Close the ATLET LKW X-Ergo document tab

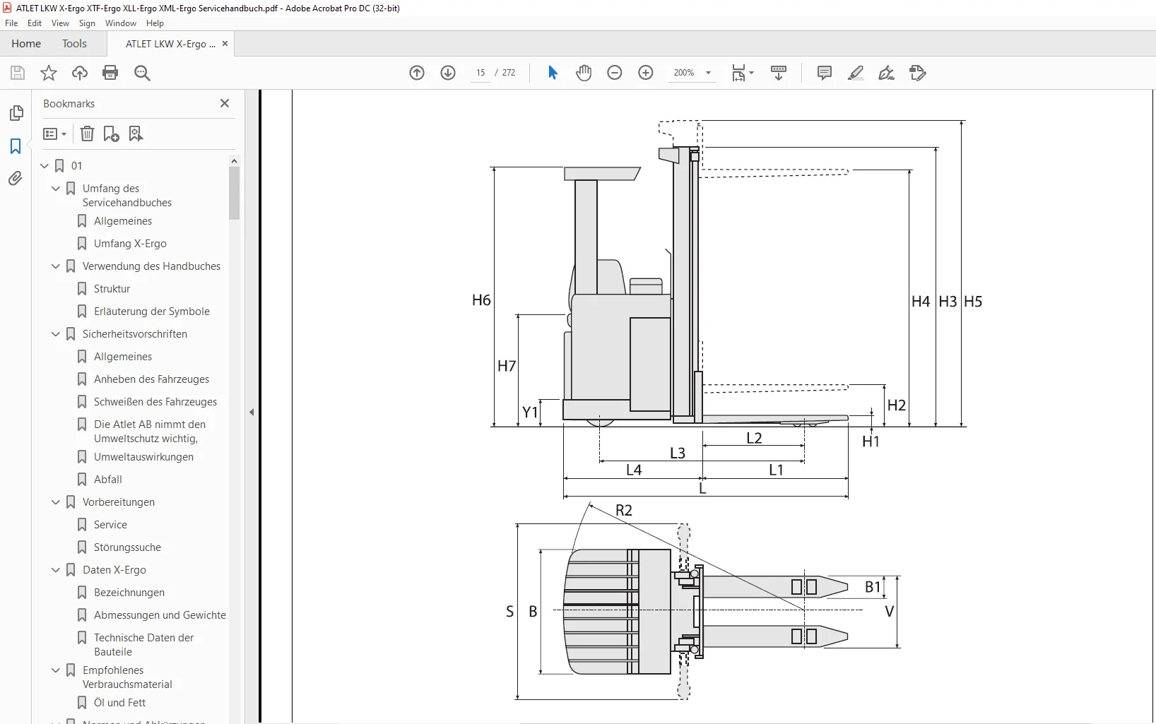coord(225,44)
